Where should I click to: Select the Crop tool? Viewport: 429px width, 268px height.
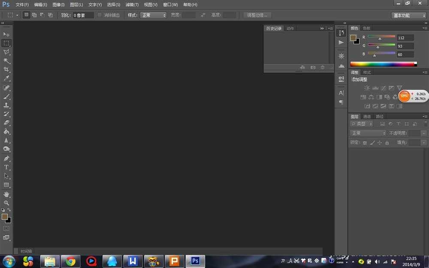[x=6, y=69]
